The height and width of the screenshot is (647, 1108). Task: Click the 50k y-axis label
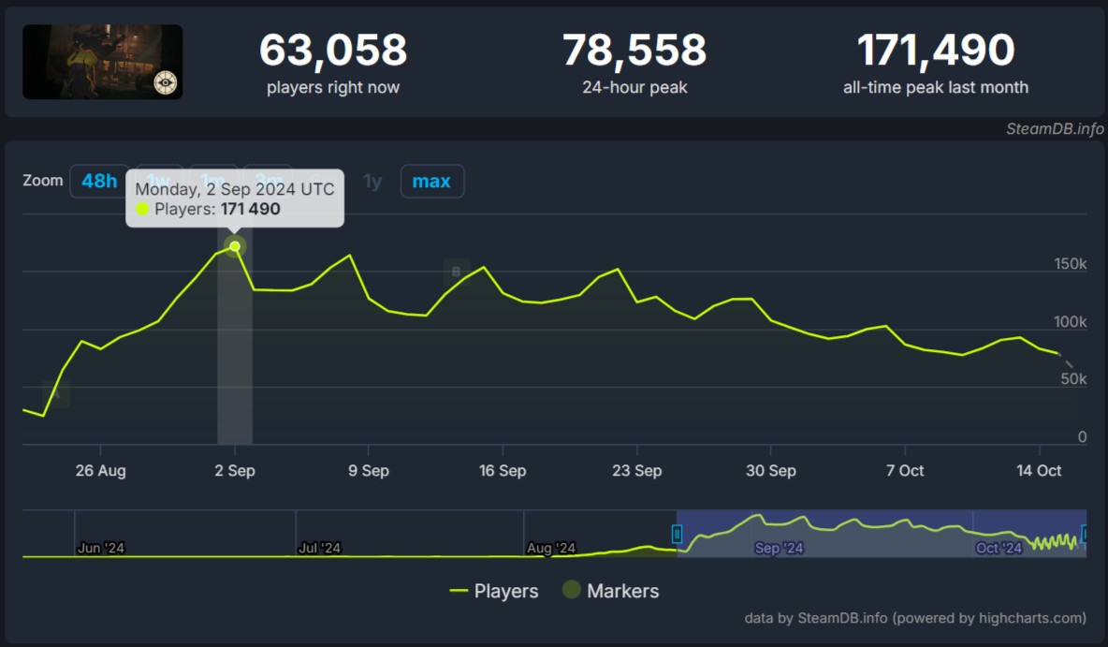(x=1073, y=379)
